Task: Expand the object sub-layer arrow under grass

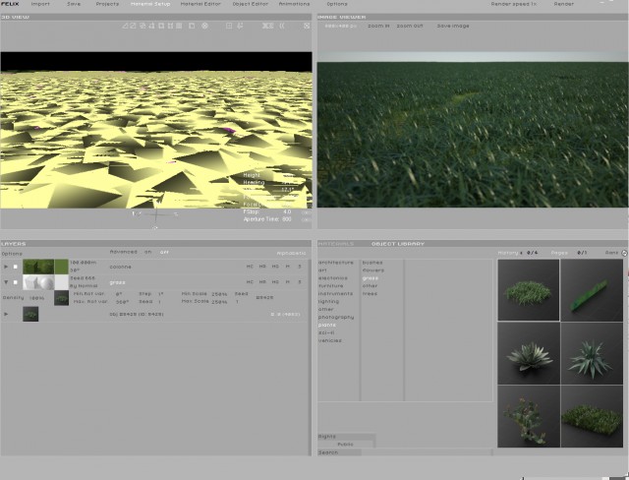Action: (6, 314)
